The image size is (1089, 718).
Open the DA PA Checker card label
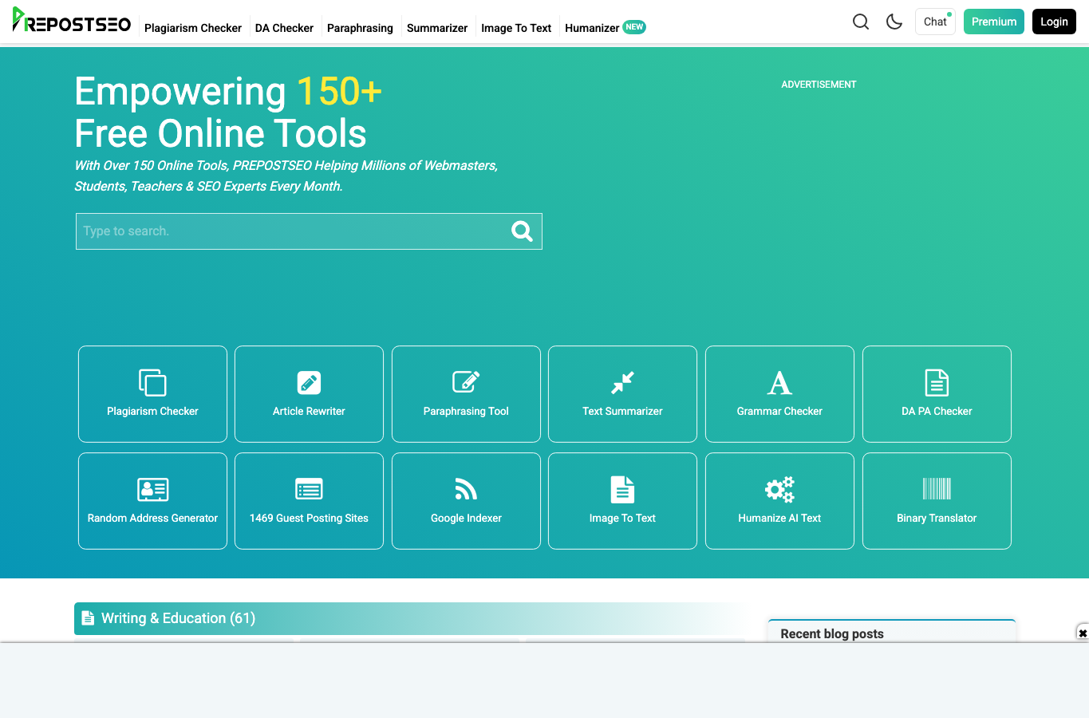point(937,411)
